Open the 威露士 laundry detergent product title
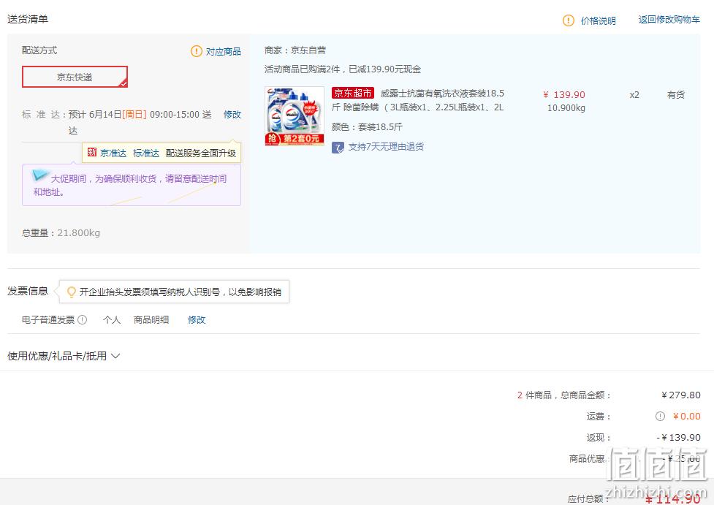 tap(418, 100)
